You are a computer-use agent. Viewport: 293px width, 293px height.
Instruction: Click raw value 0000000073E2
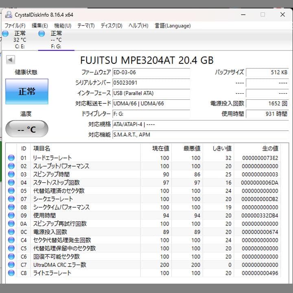260,158
